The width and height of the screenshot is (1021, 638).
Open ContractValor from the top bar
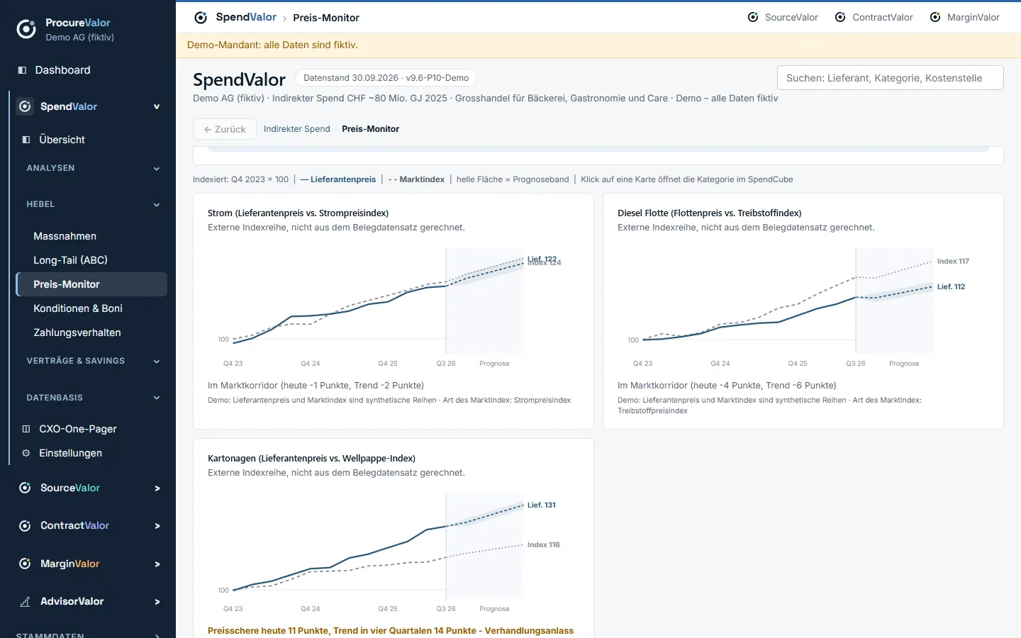click(x=874, y=17)
